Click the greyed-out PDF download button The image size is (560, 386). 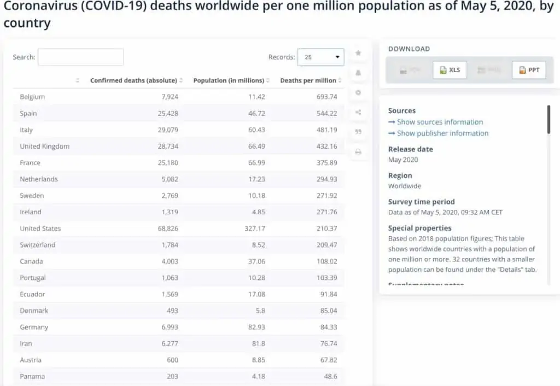[410, 70]
